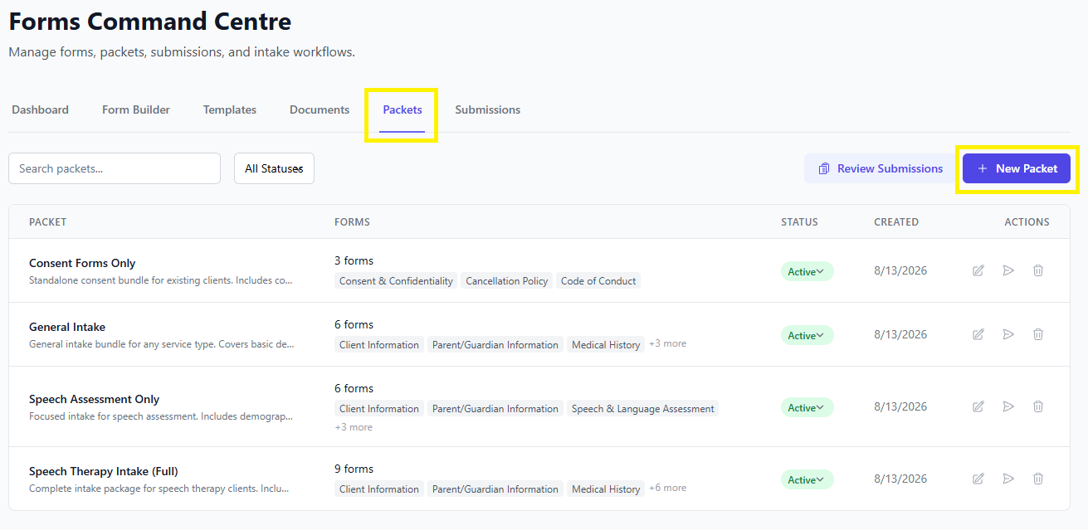Edit the Speech Therapy Intake (Full) packet
The height and width of the screenshot is (530, 1088).
[x=978, y=479]
